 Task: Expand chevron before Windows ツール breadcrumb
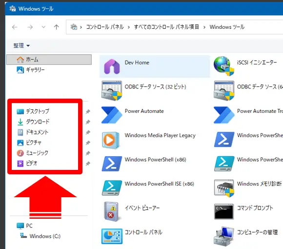pos(204,27)
